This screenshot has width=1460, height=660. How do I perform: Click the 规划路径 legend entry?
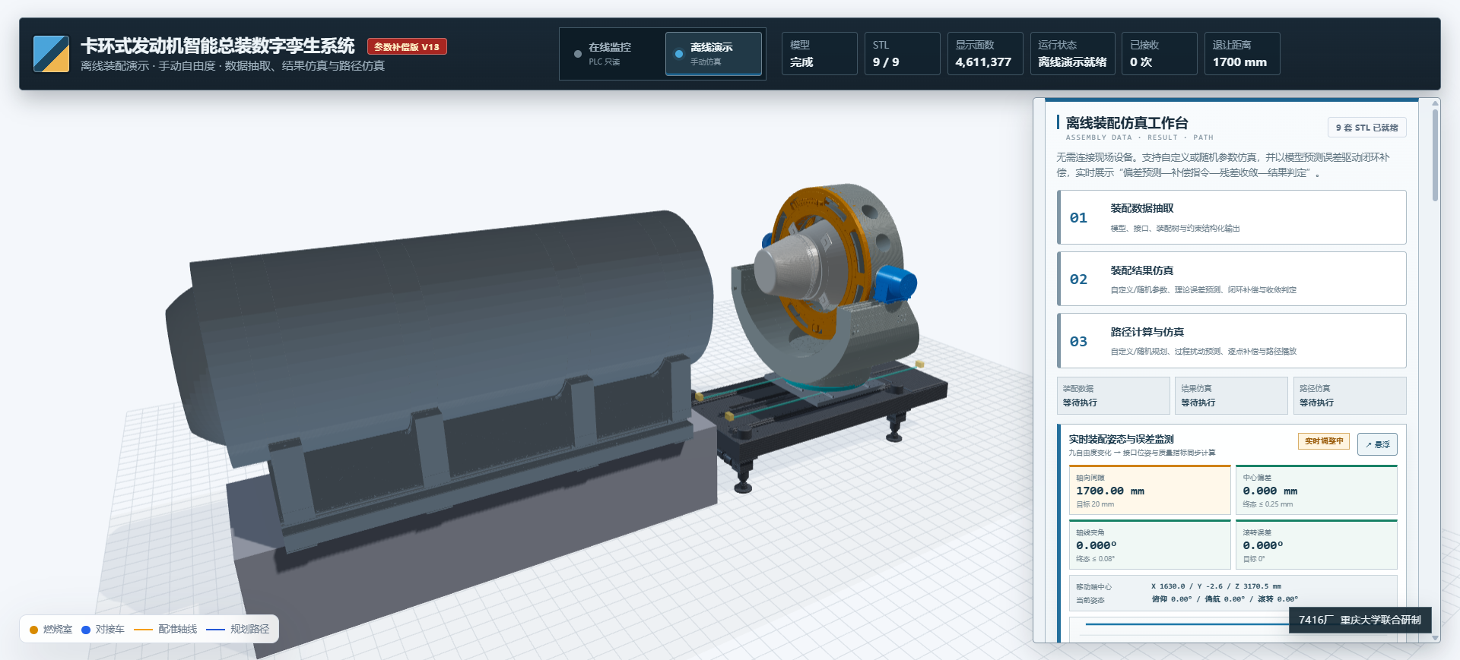(x=238, y=629)
